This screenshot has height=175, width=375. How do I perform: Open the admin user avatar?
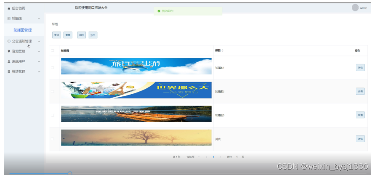[355, 8]
